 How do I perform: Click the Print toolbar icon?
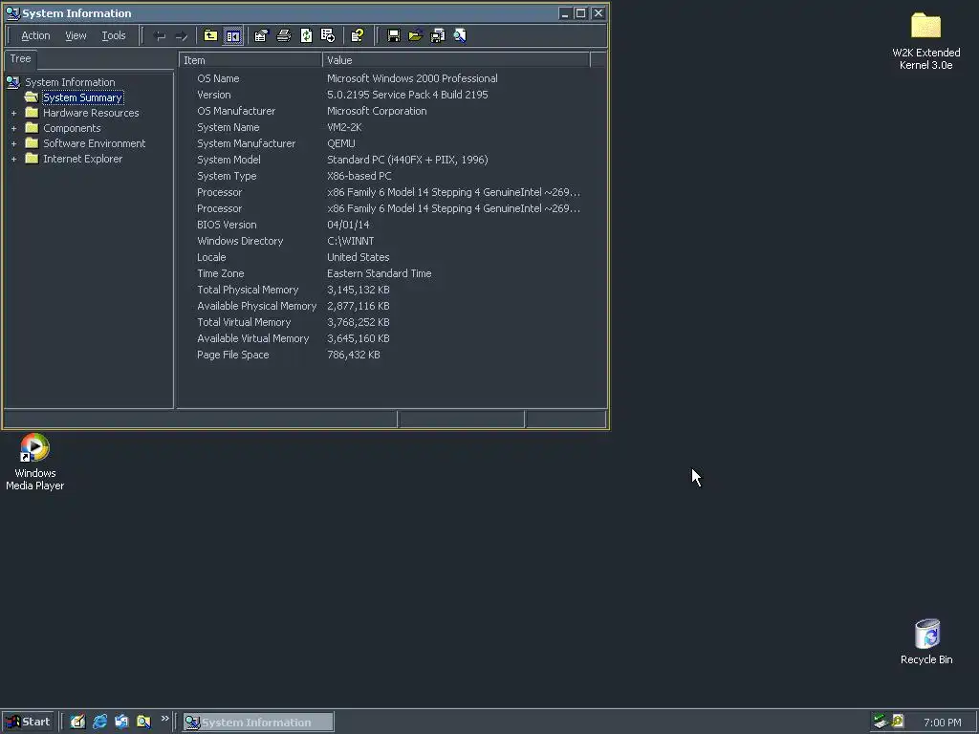tap(283, 35)
